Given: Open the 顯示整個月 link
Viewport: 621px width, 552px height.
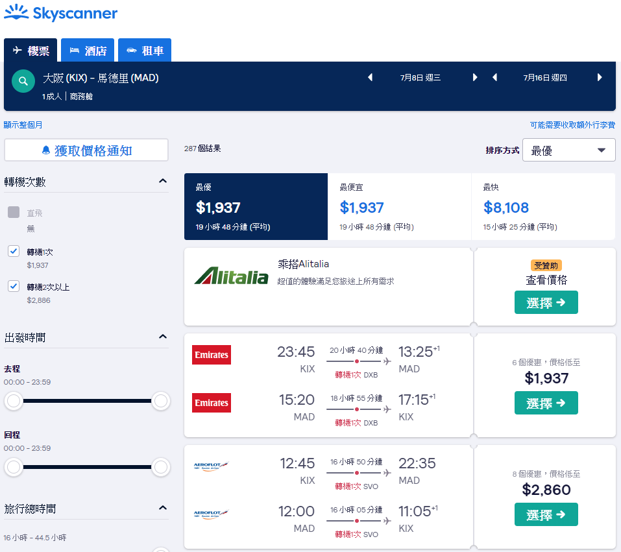Looking at the screenshot, I should point(23,125).
